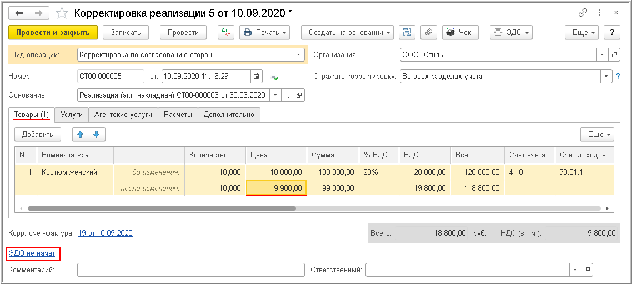Open document structure hierarchy icon
Image resolution: width=632 pixels, height=285 pixels.
[407, 33]
